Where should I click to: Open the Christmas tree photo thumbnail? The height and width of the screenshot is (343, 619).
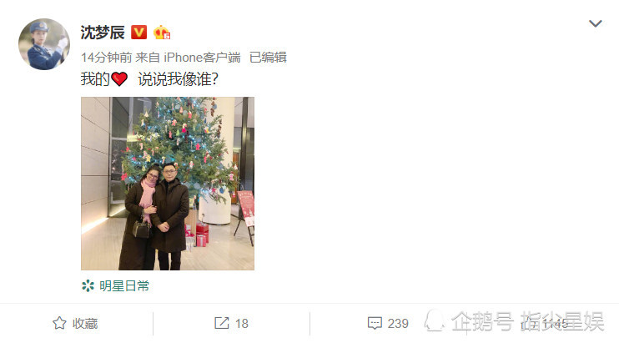pos(168,184)
